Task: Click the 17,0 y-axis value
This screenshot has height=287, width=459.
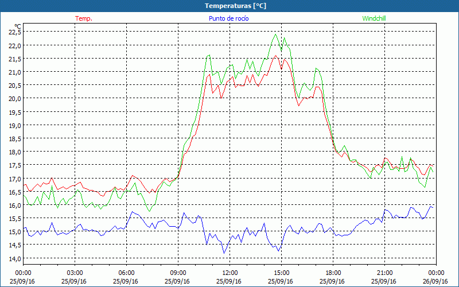Action: tap(15, 179)
